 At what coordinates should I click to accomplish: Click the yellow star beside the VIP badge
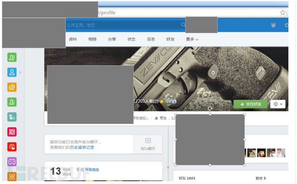(161, 101)
